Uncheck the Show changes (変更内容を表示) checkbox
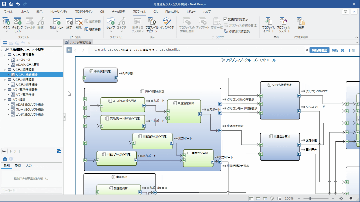Viewport: 360px width, 202px height. click(x=225, y=19)
